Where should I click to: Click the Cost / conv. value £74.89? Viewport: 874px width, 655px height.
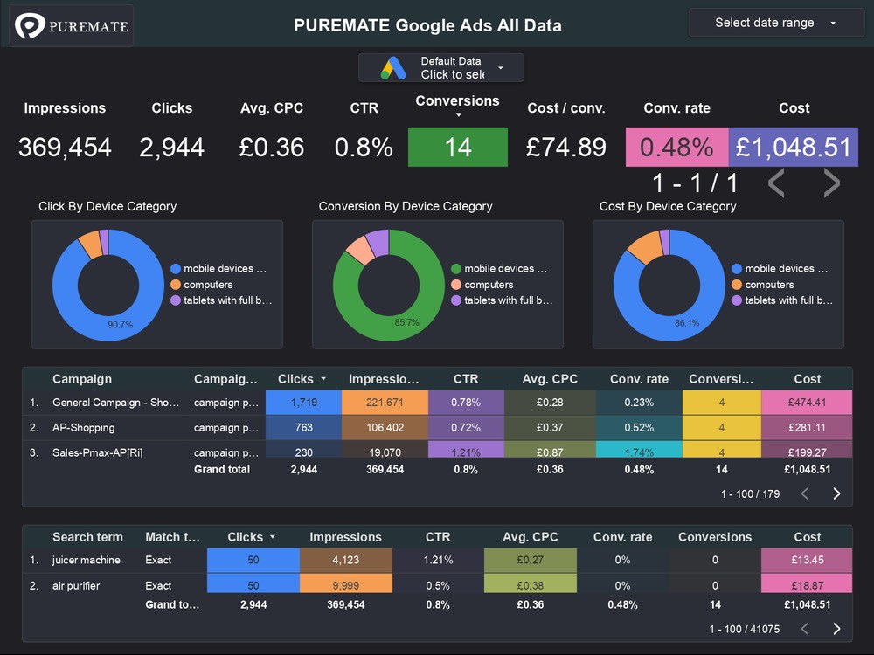point(565,147)
